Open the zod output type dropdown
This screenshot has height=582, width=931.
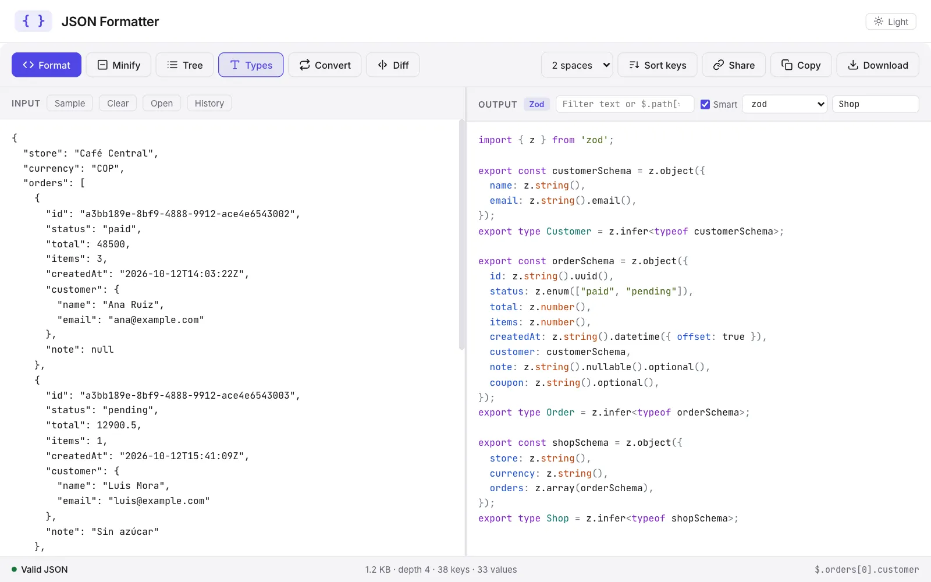[785, 104]
